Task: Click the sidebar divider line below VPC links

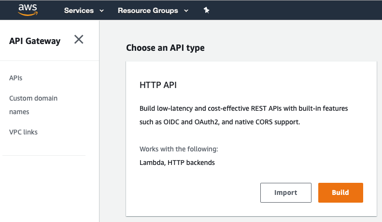Action: tap(44, 155)
